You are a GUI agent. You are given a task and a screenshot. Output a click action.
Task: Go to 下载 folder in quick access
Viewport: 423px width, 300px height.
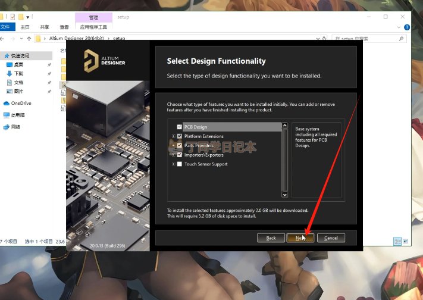[x=18, y=73]
